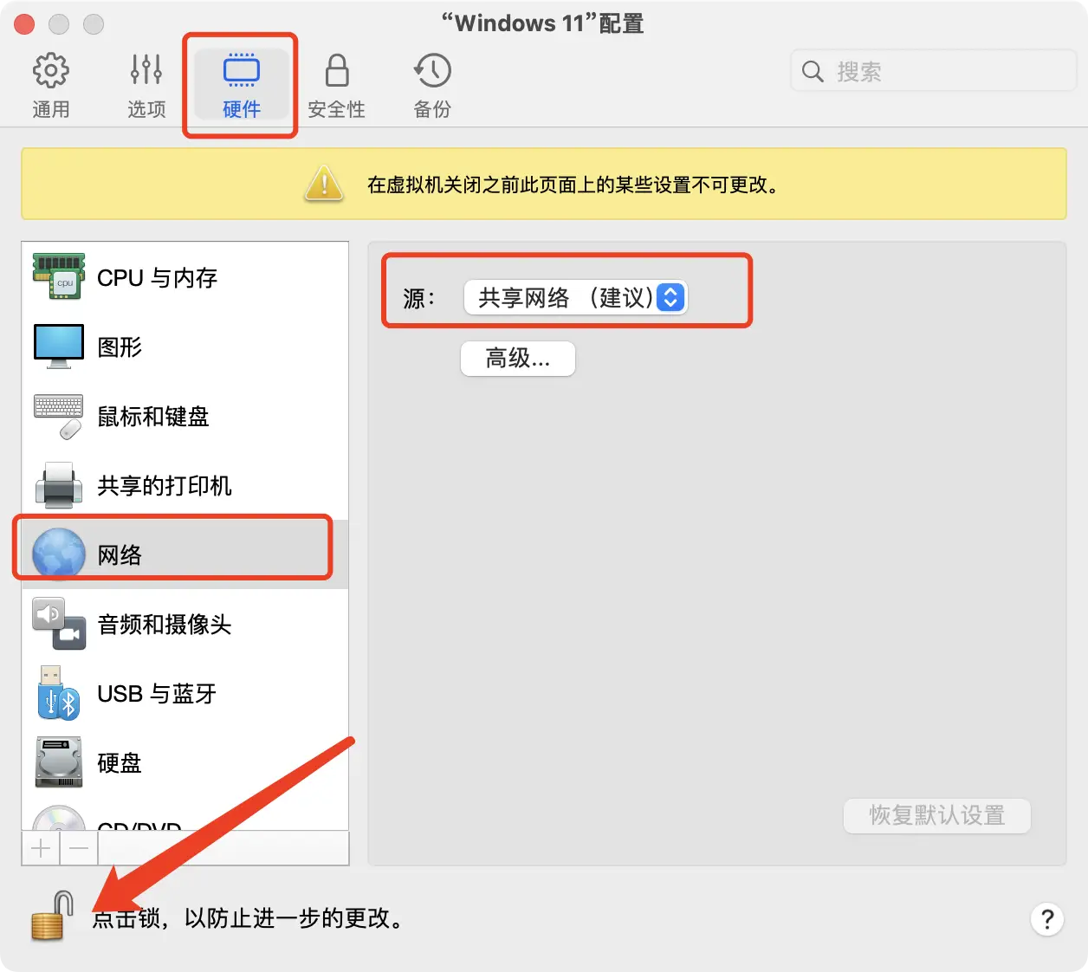Open the 安全性 tab

[x=336, y=85]
